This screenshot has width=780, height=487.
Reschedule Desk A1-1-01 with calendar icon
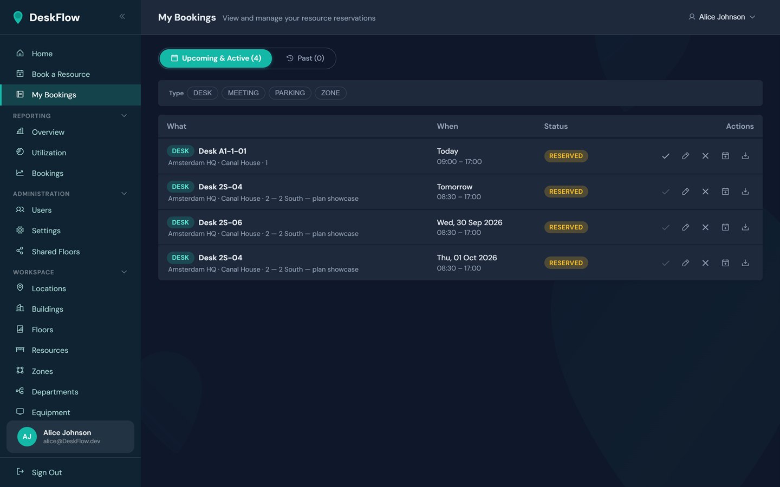click(725, 156)
